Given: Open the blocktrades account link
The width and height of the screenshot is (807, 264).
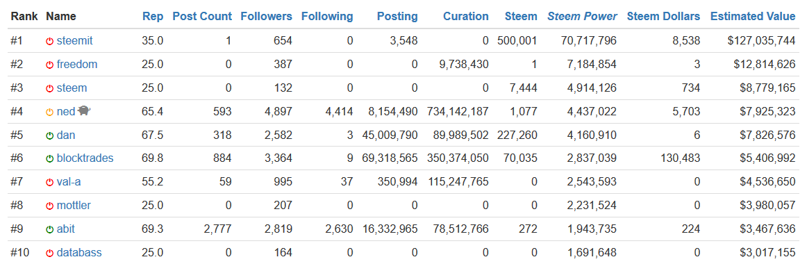Looking at the screenshot, I should (85, 158).
